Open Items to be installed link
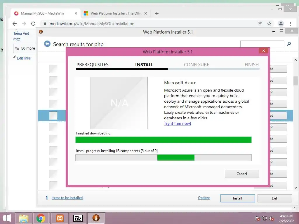The width and height of the screenshot is (299, 224). coord(67,198)
